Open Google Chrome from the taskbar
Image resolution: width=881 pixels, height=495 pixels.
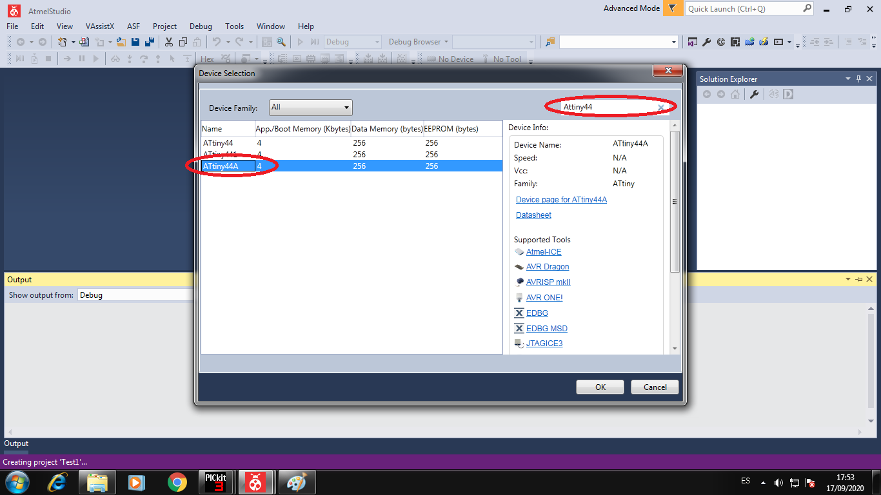pyautogui.click(x=177, y=481)
